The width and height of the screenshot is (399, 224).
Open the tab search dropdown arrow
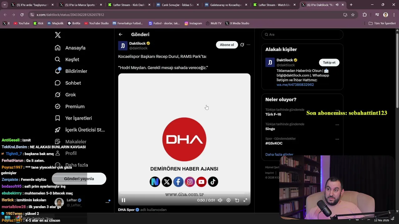coord(5,5)
